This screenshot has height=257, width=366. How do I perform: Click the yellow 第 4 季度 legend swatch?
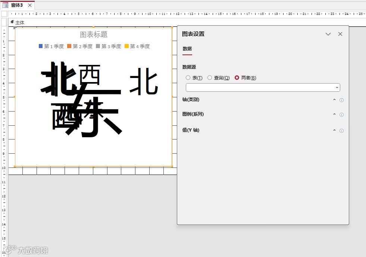coord(126,46)
